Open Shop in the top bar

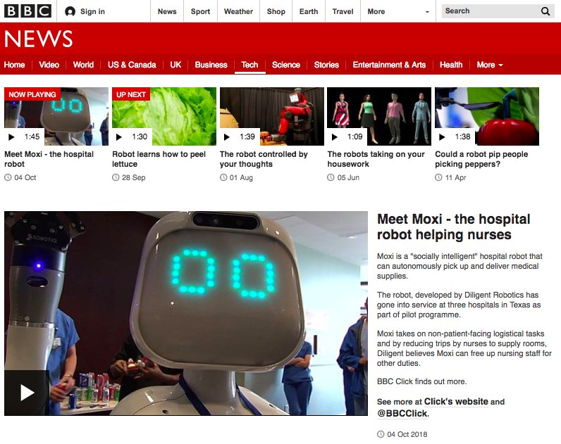[276, 11]
